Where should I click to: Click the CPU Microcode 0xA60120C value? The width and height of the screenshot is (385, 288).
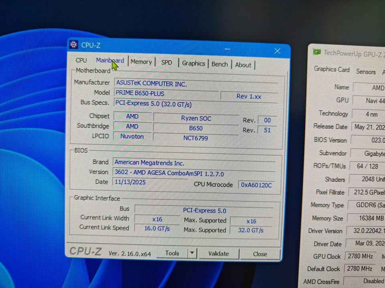tap(256, 185)
